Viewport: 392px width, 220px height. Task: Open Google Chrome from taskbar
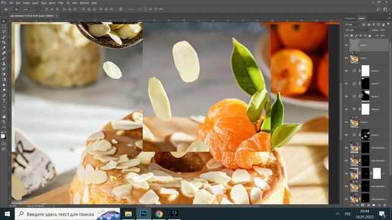159,214
